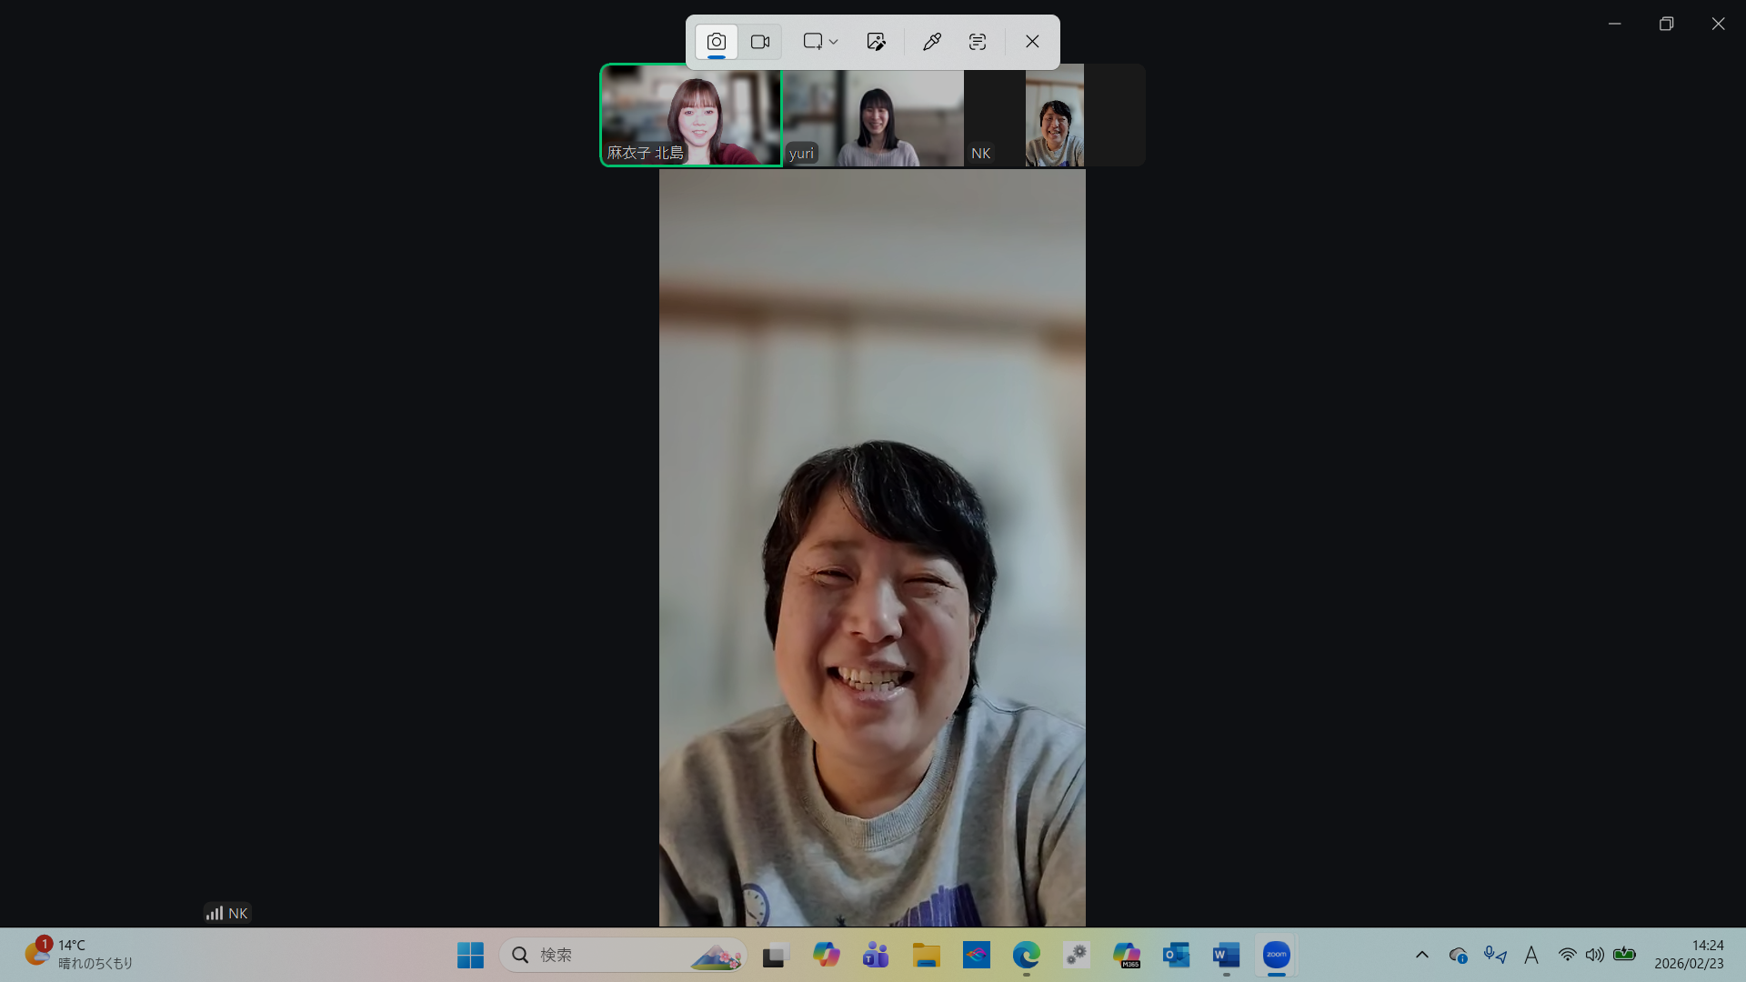Click the NK participant thumbnail
This screenshot has width=1746, height=982.
tap(1025, 115)
